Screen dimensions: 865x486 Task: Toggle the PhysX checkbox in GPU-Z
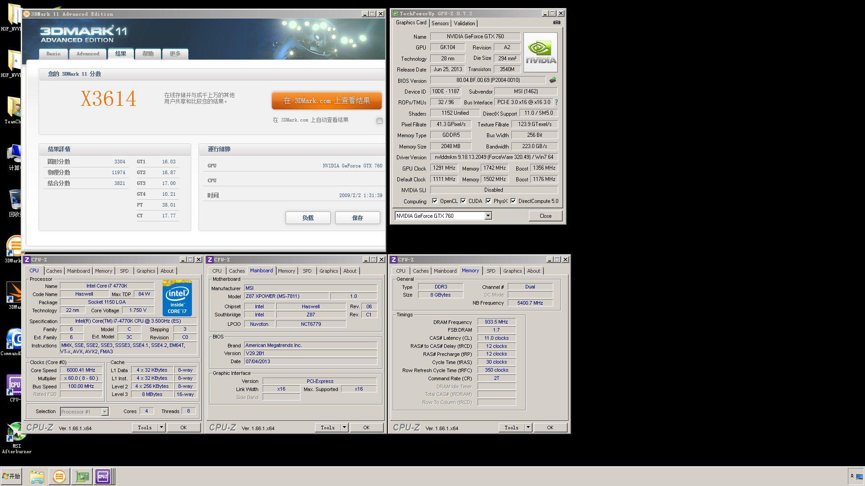coord(488,201)
